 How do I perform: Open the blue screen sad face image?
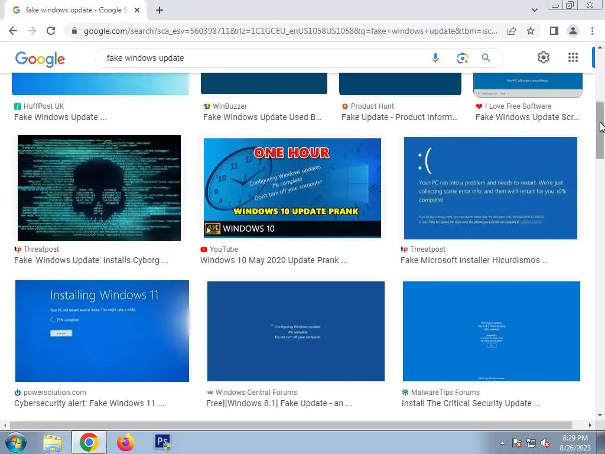click(x=490, y=188)
